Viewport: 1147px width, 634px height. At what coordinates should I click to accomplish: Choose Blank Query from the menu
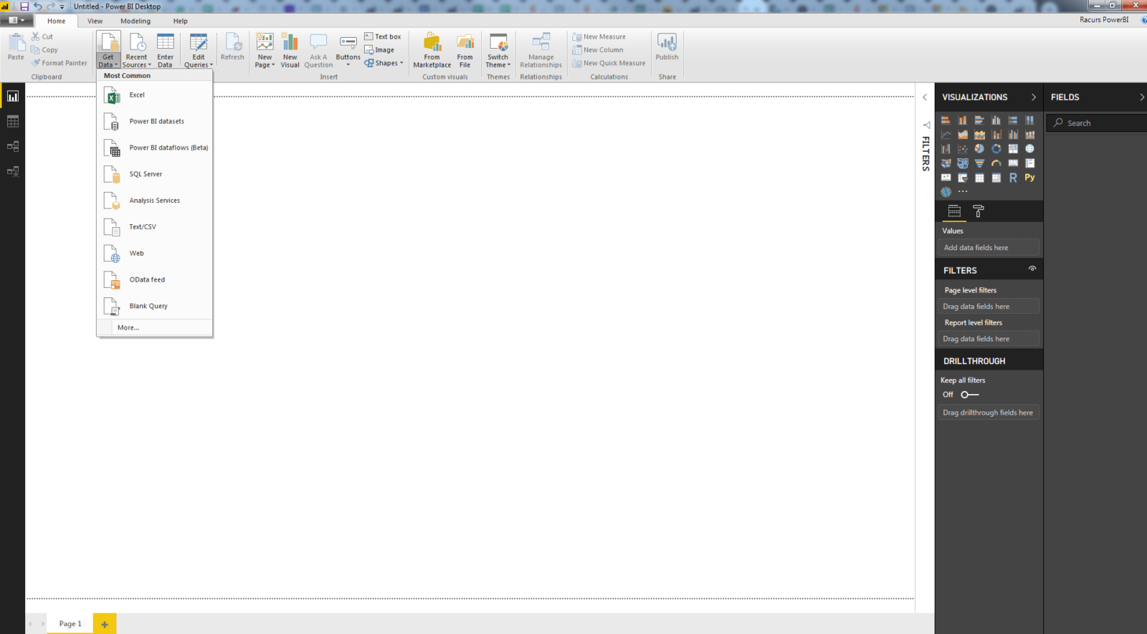pos(155,306)
